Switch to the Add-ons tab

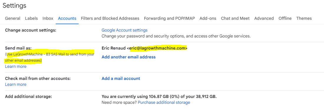(x=208, y=18)
